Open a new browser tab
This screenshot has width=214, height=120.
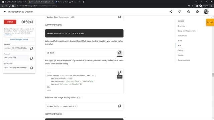pos(83,2)
